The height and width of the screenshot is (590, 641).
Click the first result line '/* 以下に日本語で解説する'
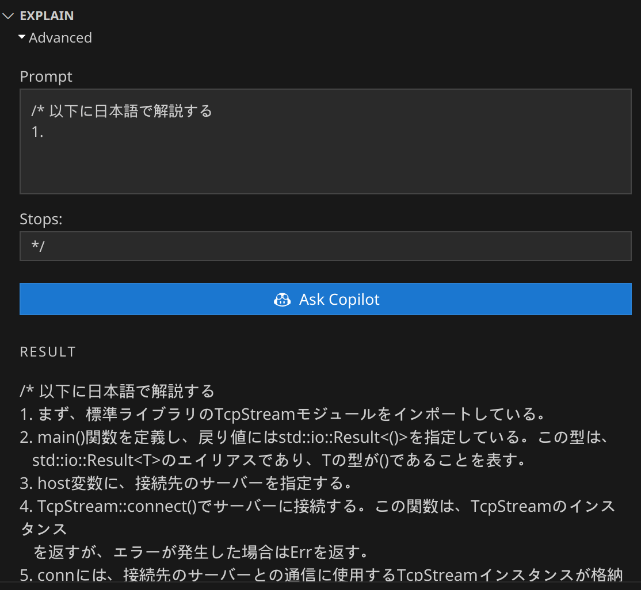pyautogui.click(x=117, y=391)
